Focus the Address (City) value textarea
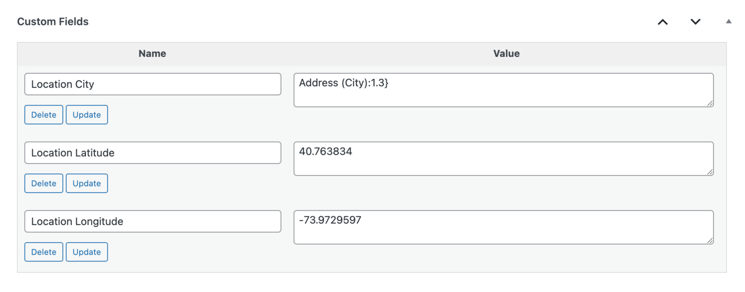The image size is (745, 292). point(503,90)
